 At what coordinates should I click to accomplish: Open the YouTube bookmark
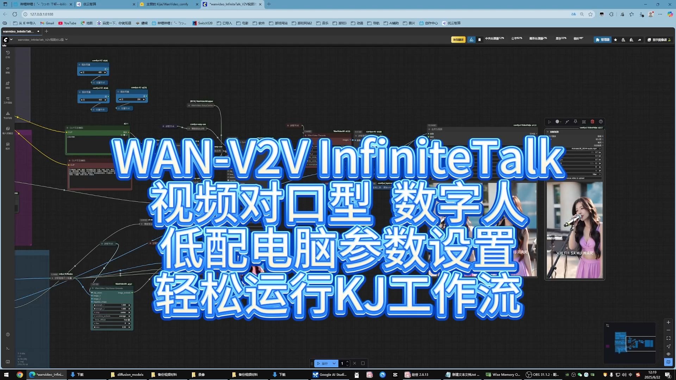(x=67, y=23)
